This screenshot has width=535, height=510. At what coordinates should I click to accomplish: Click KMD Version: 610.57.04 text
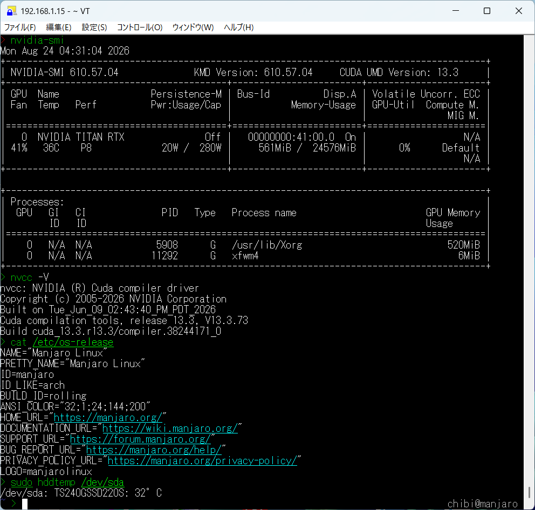(x=253, y=72)
